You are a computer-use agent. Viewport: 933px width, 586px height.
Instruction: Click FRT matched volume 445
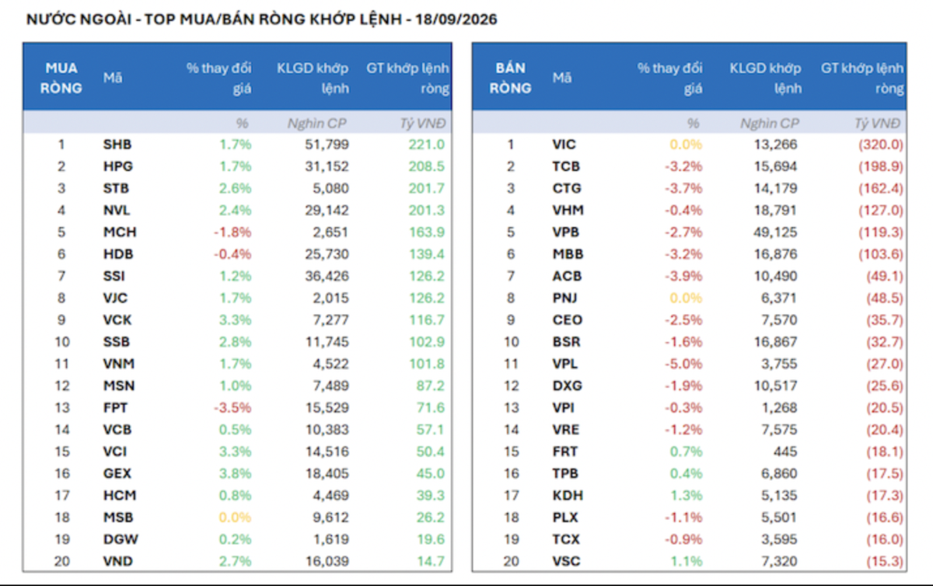pos(786,452)
